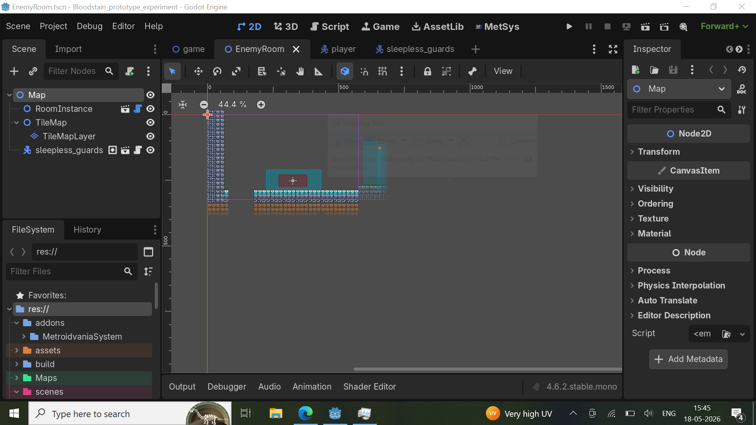Open the Debug menu
The height and width of the screenshot is (425, 756).
90,26
